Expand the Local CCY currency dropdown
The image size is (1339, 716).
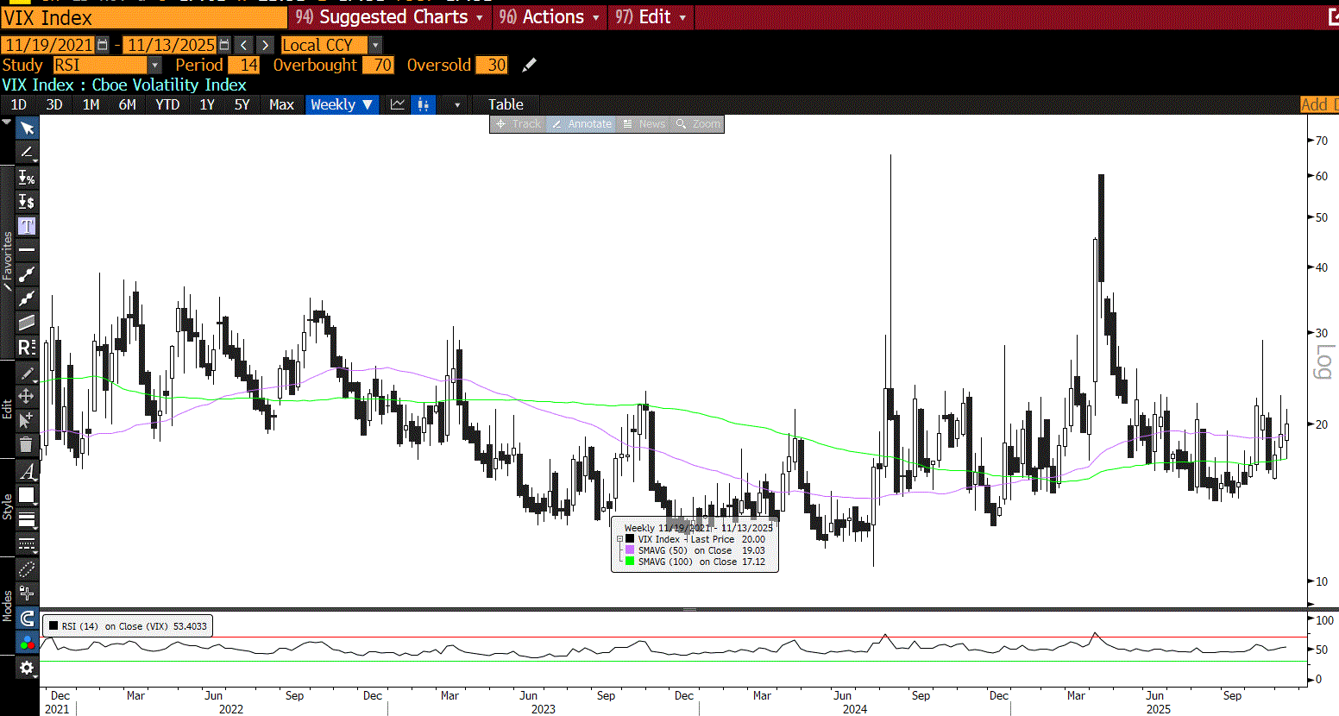click(375, 45)
